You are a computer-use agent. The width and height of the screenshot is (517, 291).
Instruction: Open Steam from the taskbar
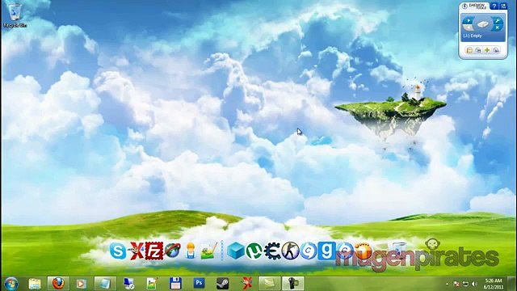[222, 284]
